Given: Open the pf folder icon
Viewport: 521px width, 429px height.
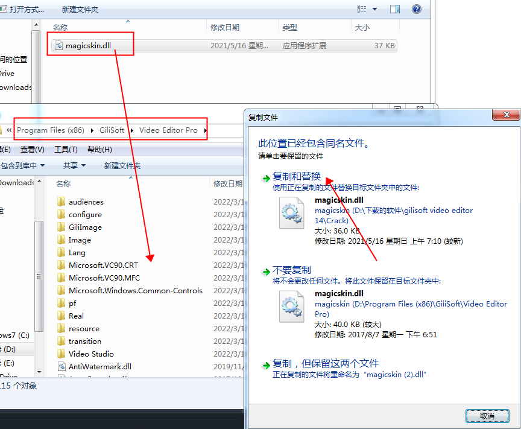Looking at the screenshot, I should pos(61,303).
